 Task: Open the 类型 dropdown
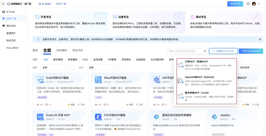point(57,68)
